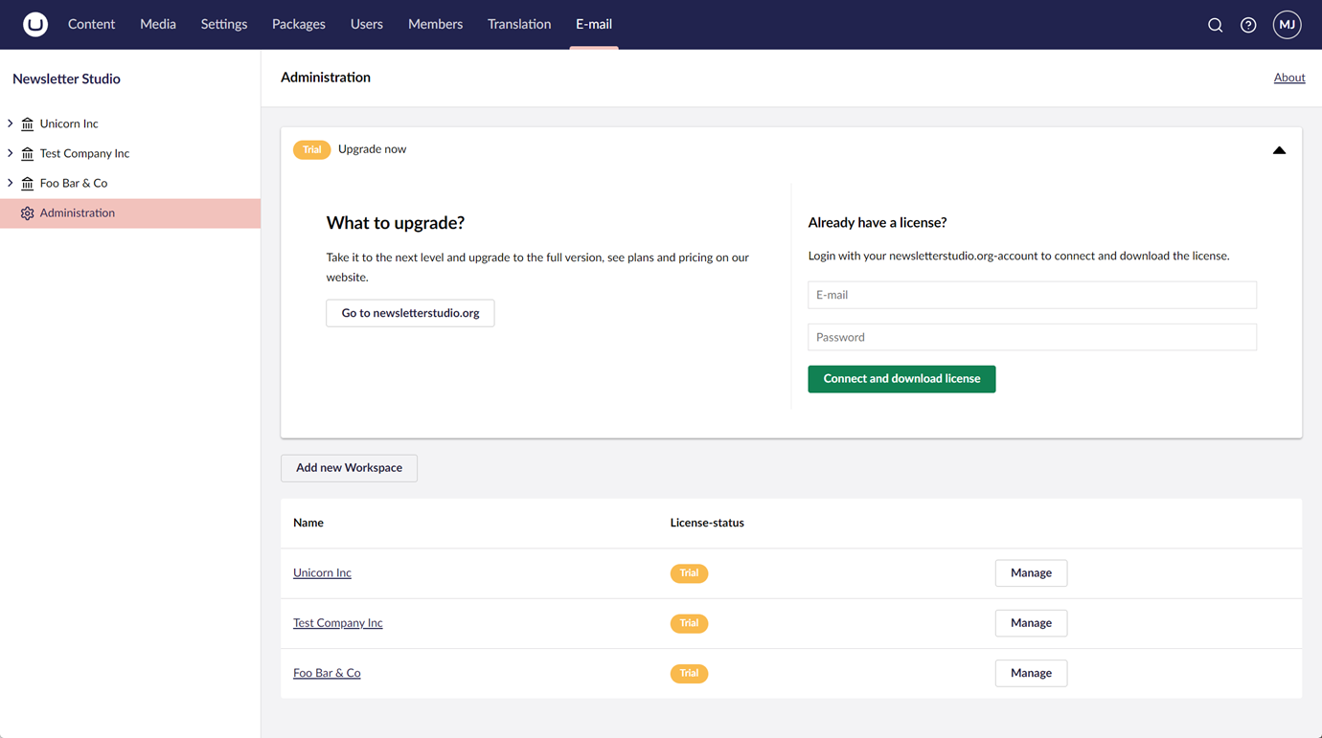Switch to the Members section
Image resolution: width=1322 pixels, height=738 pixels.
(435, 24)
